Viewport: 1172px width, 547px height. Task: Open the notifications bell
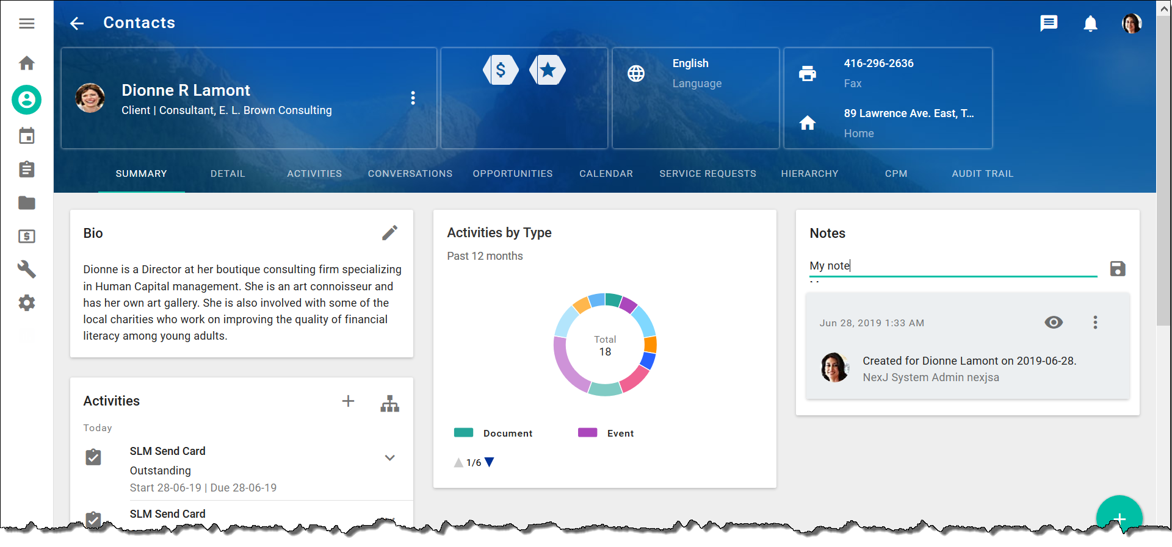click(1090, 24)
